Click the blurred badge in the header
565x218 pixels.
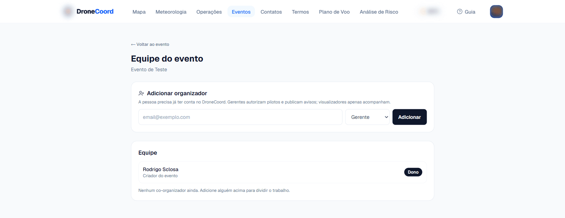click(x=429, y=11)
